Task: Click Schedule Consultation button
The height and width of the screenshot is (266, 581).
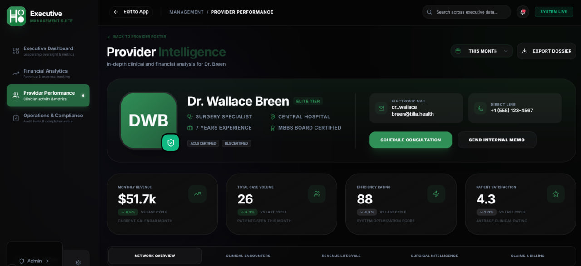Action: click(x=411, y=140)
